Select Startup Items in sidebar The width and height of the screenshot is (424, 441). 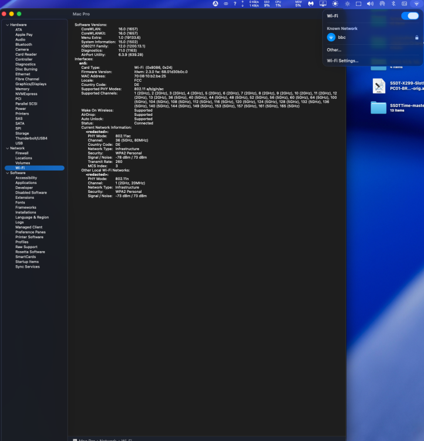click(x=27, y=262)
